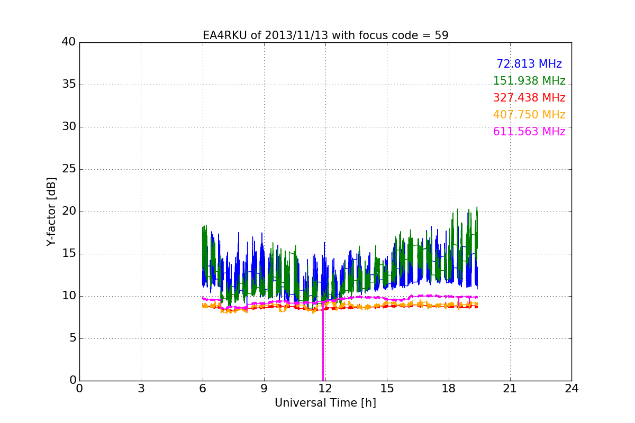This screenshot has width=635, height=423.
Task: Click the y-axis tick label 40
Action: [69, 42]
